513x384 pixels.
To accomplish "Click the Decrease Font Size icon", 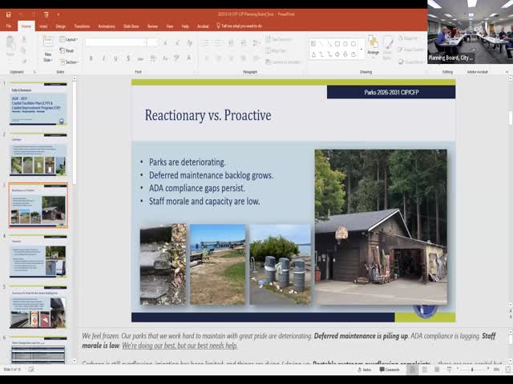I will pos(177,42).
